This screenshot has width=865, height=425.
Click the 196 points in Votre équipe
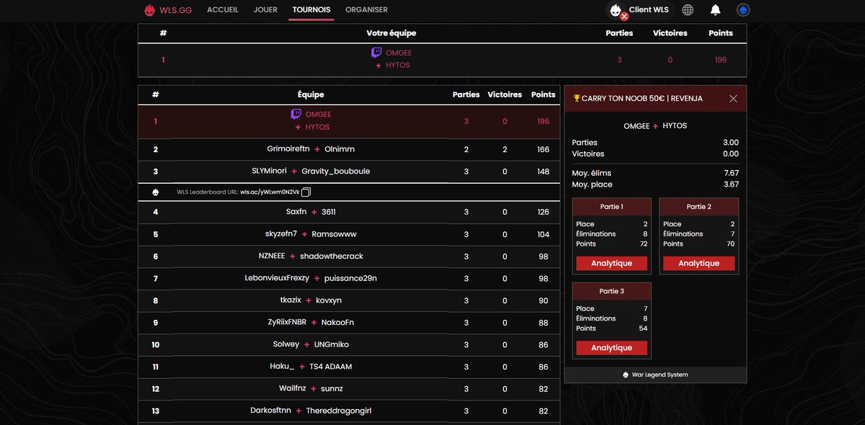720,60
